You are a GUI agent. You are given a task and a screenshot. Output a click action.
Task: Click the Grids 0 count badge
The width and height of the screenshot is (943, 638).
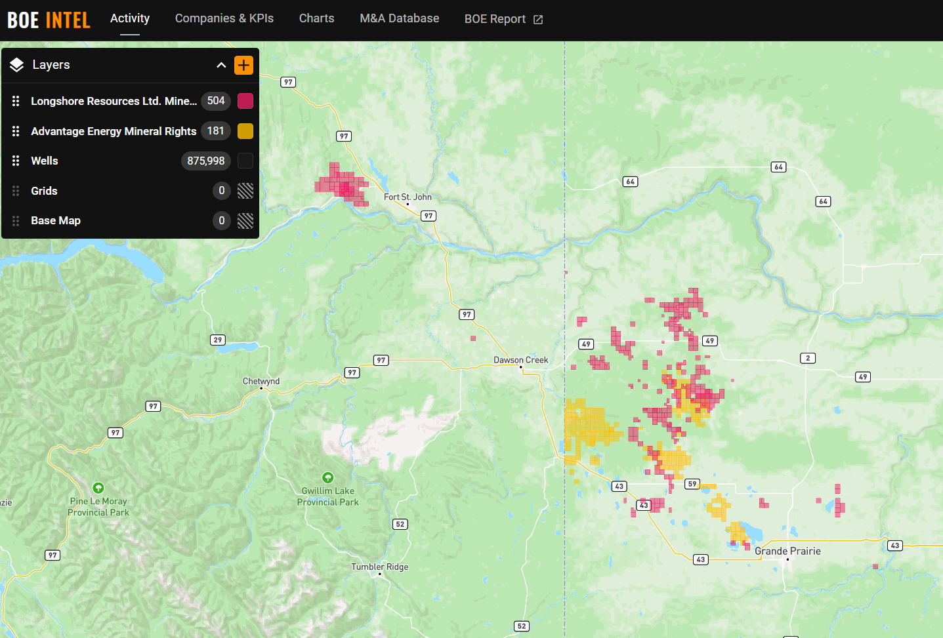coord(222,191)
